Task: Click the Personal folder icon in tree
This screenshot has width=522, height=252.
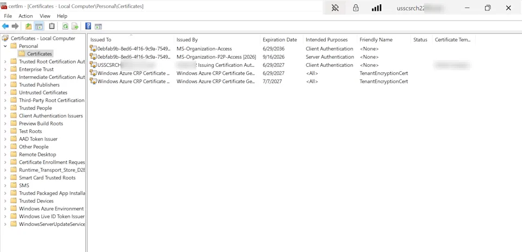Action: coord(13,46)
